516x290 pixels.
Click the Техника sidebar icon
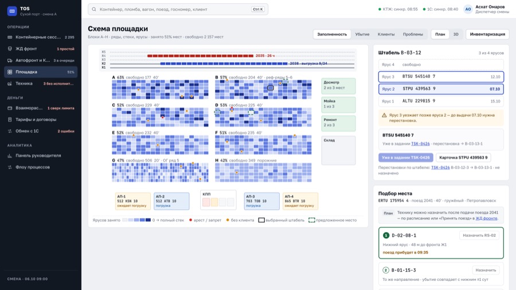10,84
